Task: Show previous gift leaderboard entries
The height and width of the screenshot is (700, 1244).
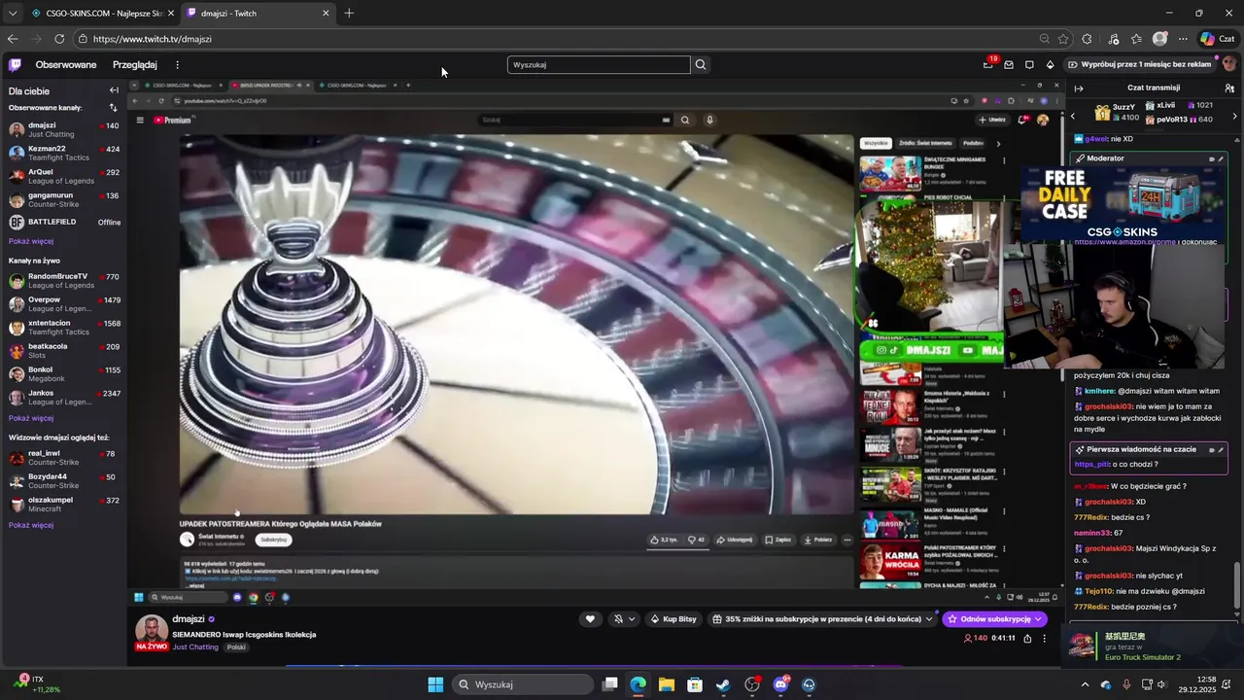Action: (x=1073, y=116)
